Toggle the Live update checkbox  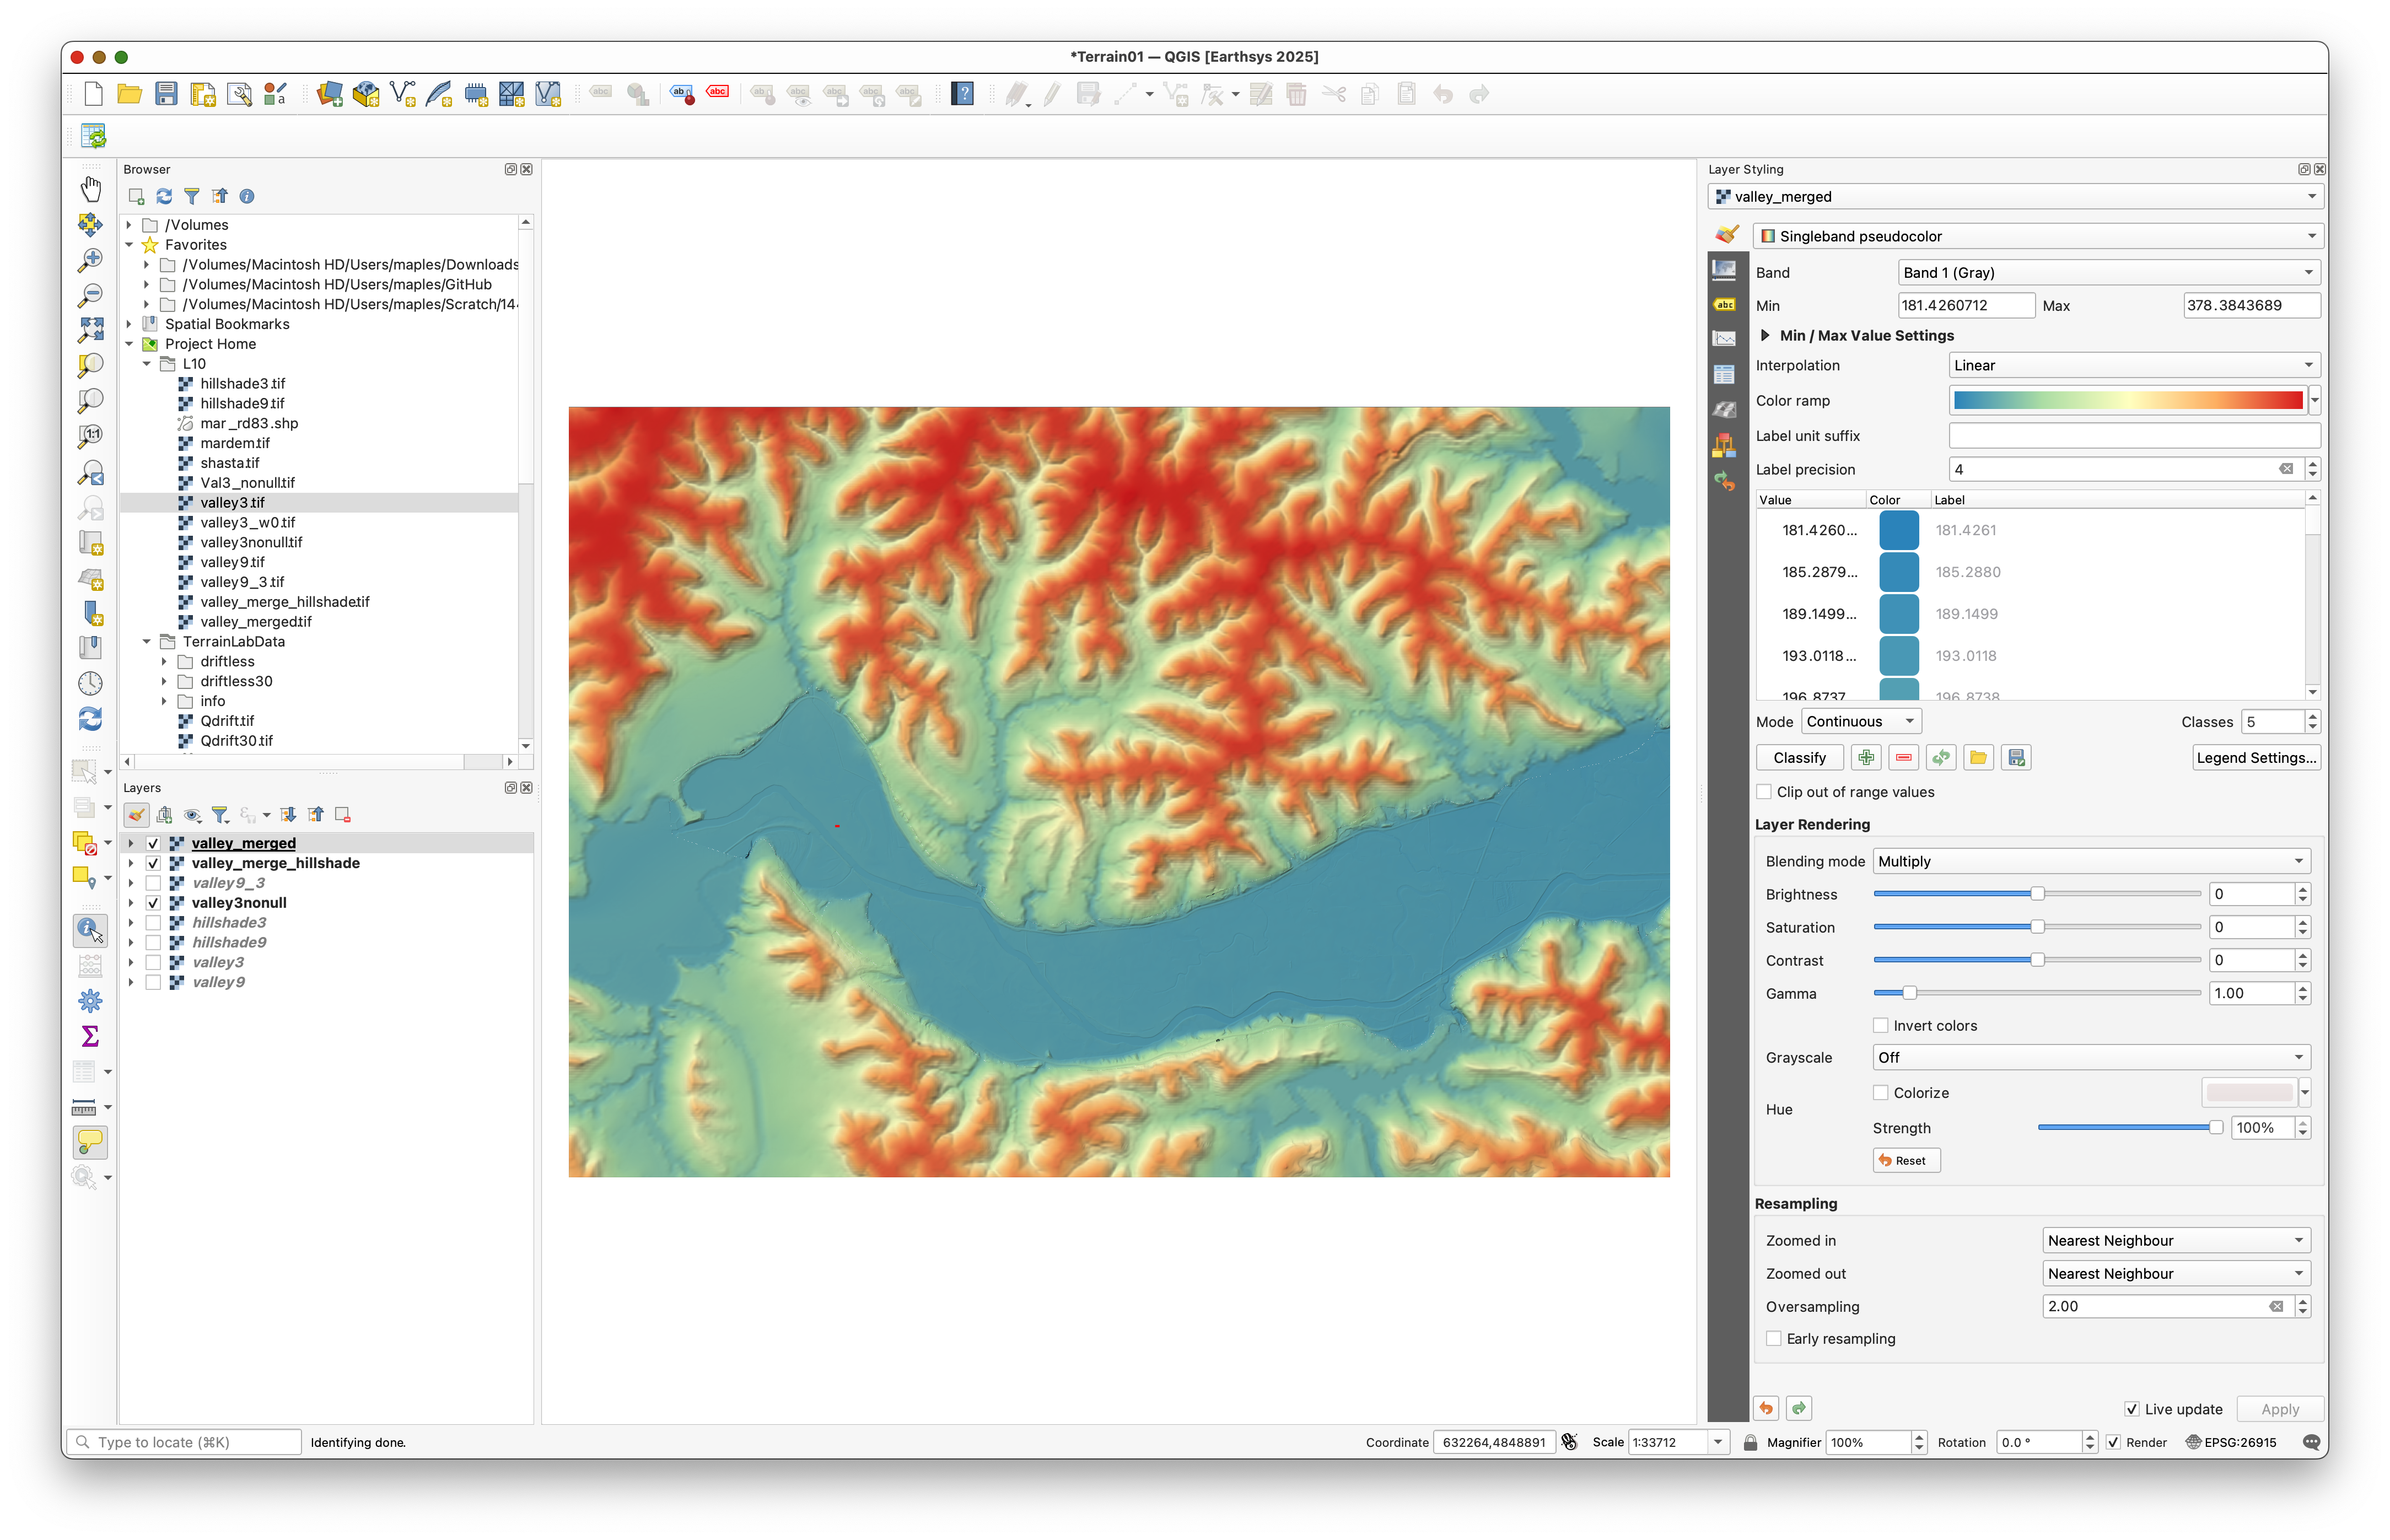click(2131, 1409)
